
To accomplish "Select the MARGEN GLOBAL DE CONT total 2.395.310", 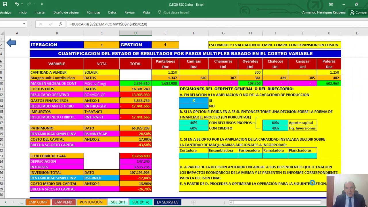I will coord(135,83).
